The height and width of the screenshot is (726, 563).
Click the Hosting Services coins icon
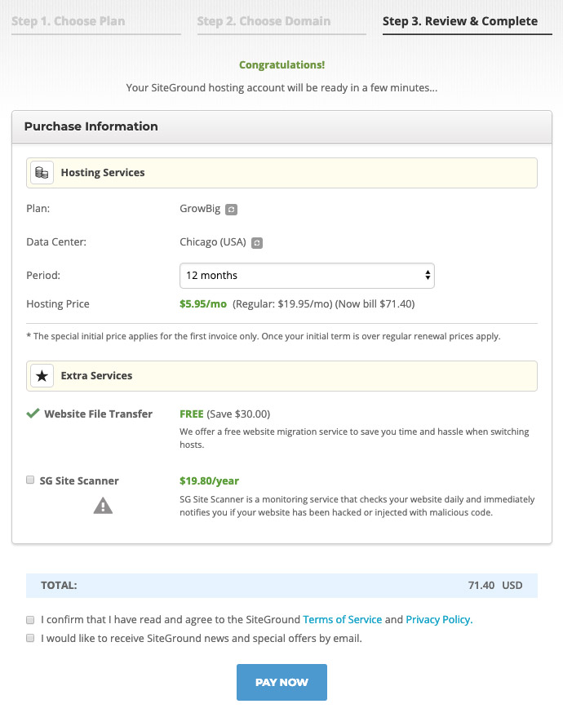pyautogui.click(x=42, y=173)
